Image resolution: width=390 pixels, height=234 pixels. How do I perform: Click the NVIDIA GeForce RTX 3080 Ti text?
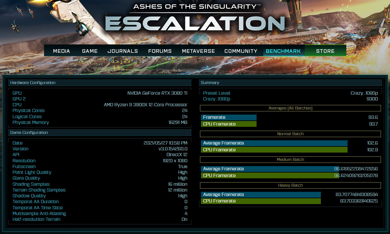coord(157,93)
